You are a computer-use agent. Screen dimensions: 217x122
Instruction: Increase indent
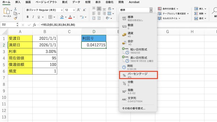(99, 18)
